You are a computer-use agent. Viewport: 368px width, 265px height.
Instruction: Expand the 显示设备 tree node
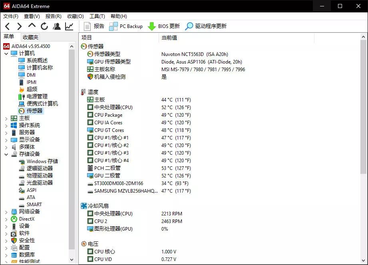point(6,140)
